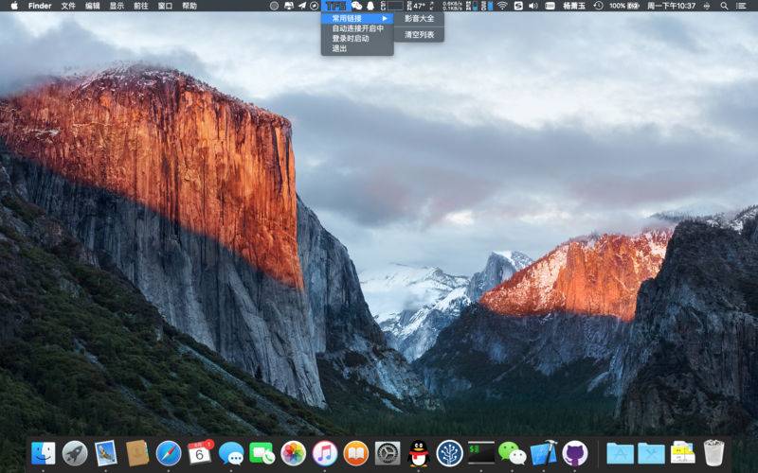Open Photos app in the Dock

[294, 454]
